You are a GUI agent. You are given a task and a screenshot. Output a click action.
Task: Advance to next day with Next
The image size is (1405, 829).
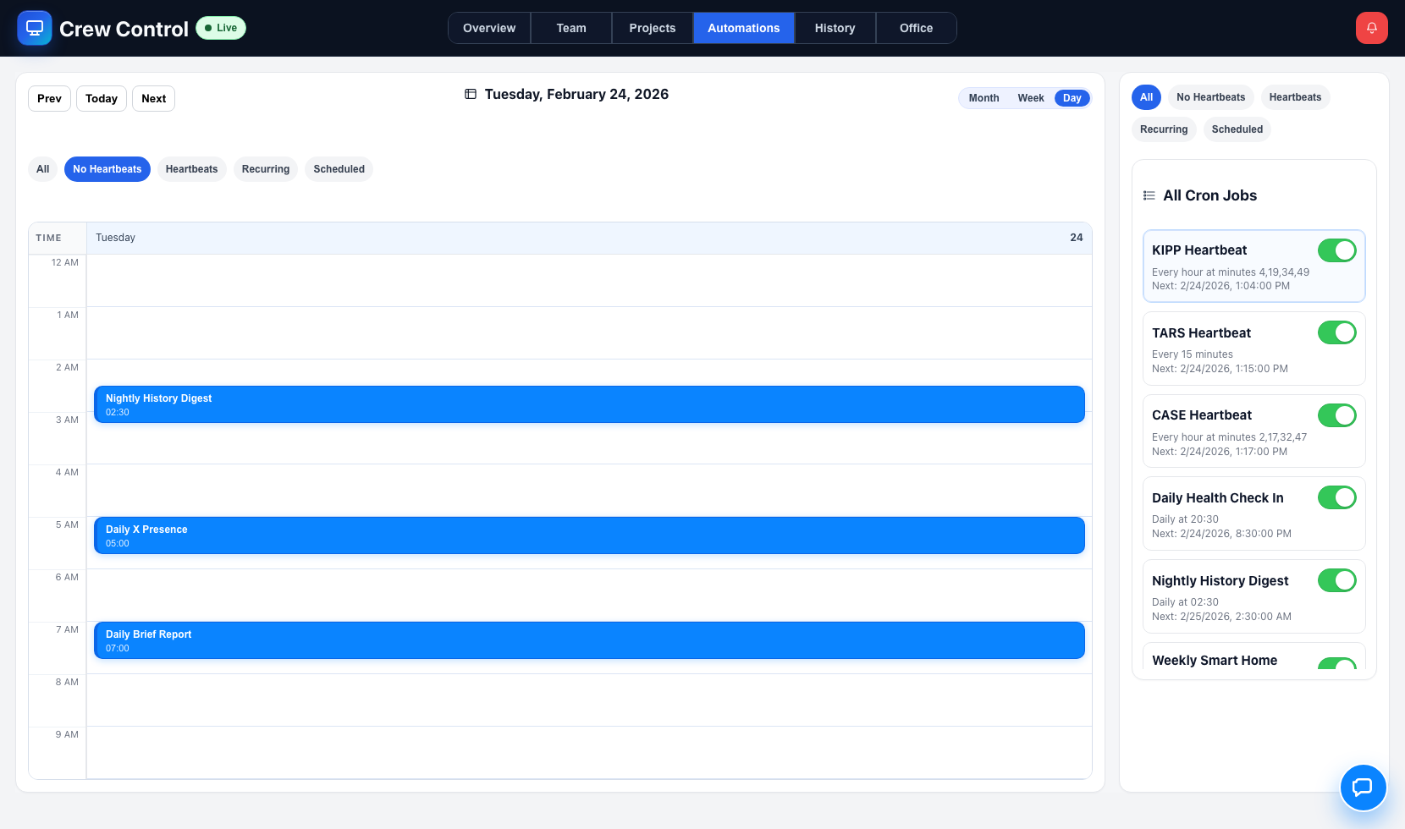click(x=153, y=98)
